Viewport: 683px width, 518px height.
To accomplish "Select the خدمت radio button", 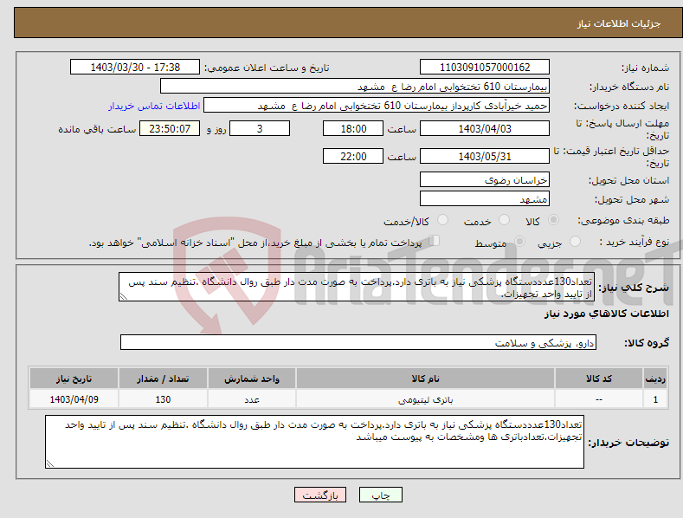I will (x=504, y=220).
